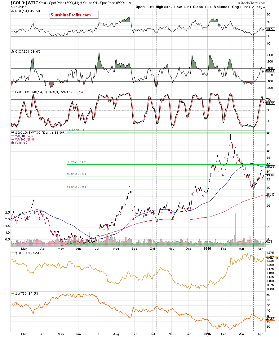Click the volume bars icon in legend
The image size is (279, 337).
click(x=13, y=143)
